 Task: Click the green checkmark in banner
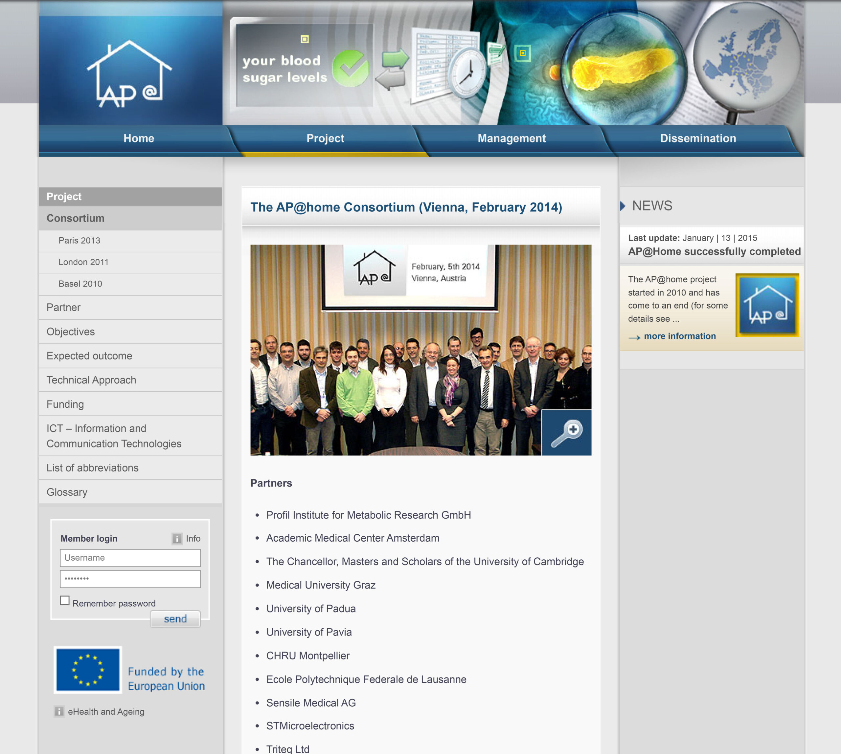(351, 69)
